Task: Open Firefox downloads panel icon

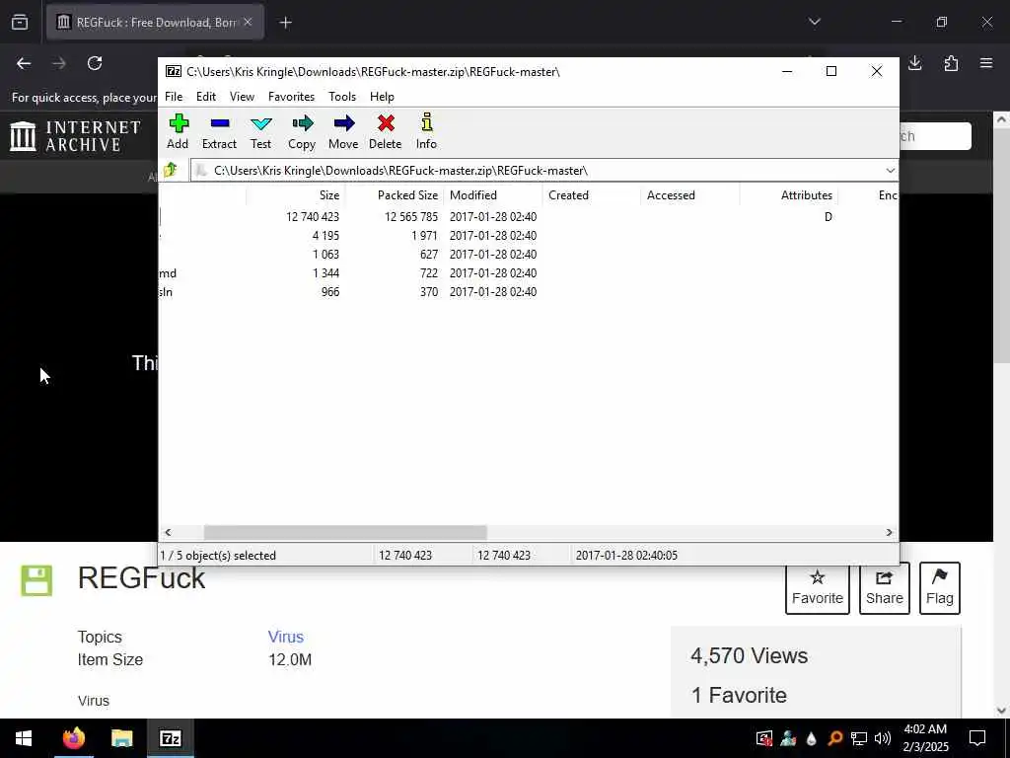Action: [915, 63]
